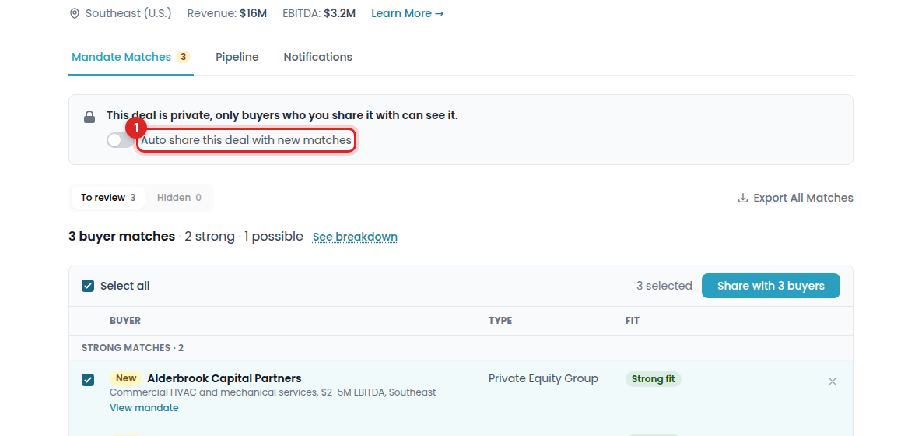The image size is (922, 436).
Task: Open the See breakdown link
Action: tap(355, 237)
